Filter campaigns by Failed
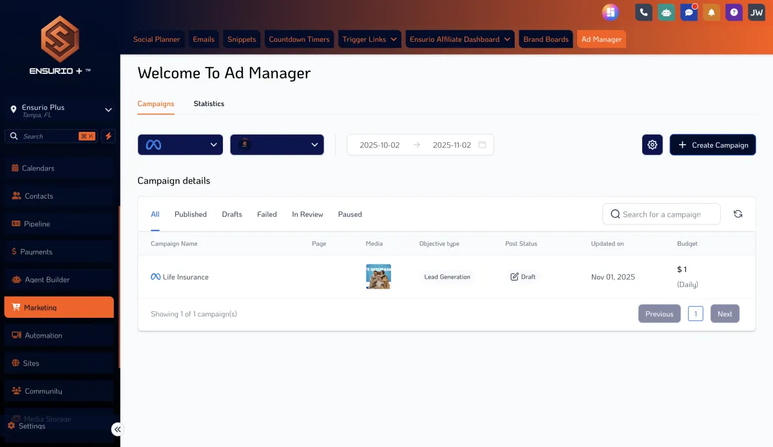Image resolution: width=773 pixels, height=447 pixels. point(267,214)
